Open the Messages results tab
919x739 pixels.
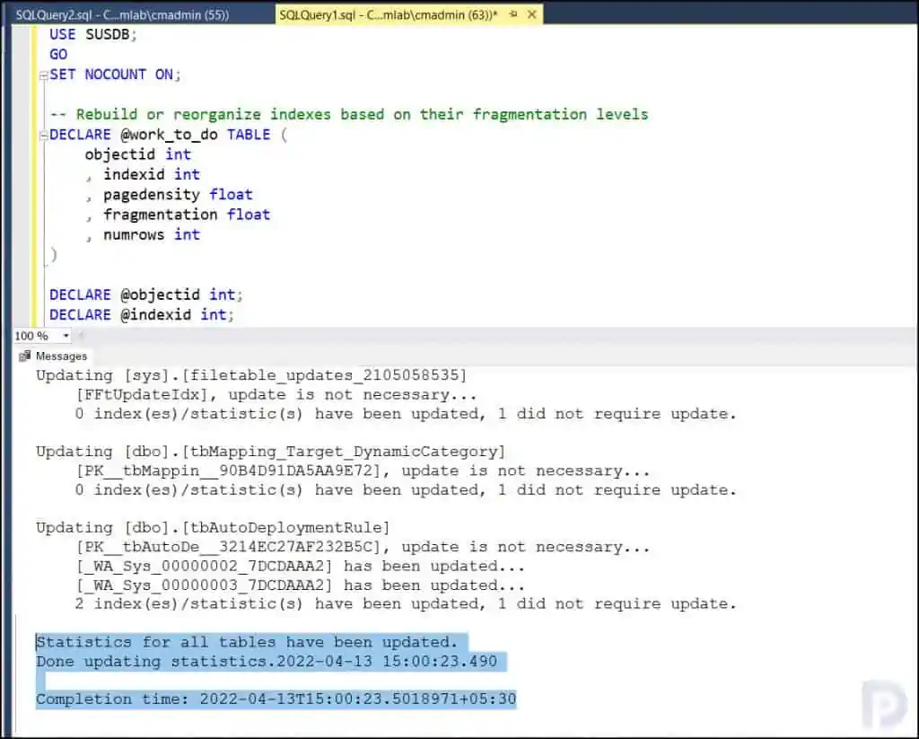pos(53,356)
